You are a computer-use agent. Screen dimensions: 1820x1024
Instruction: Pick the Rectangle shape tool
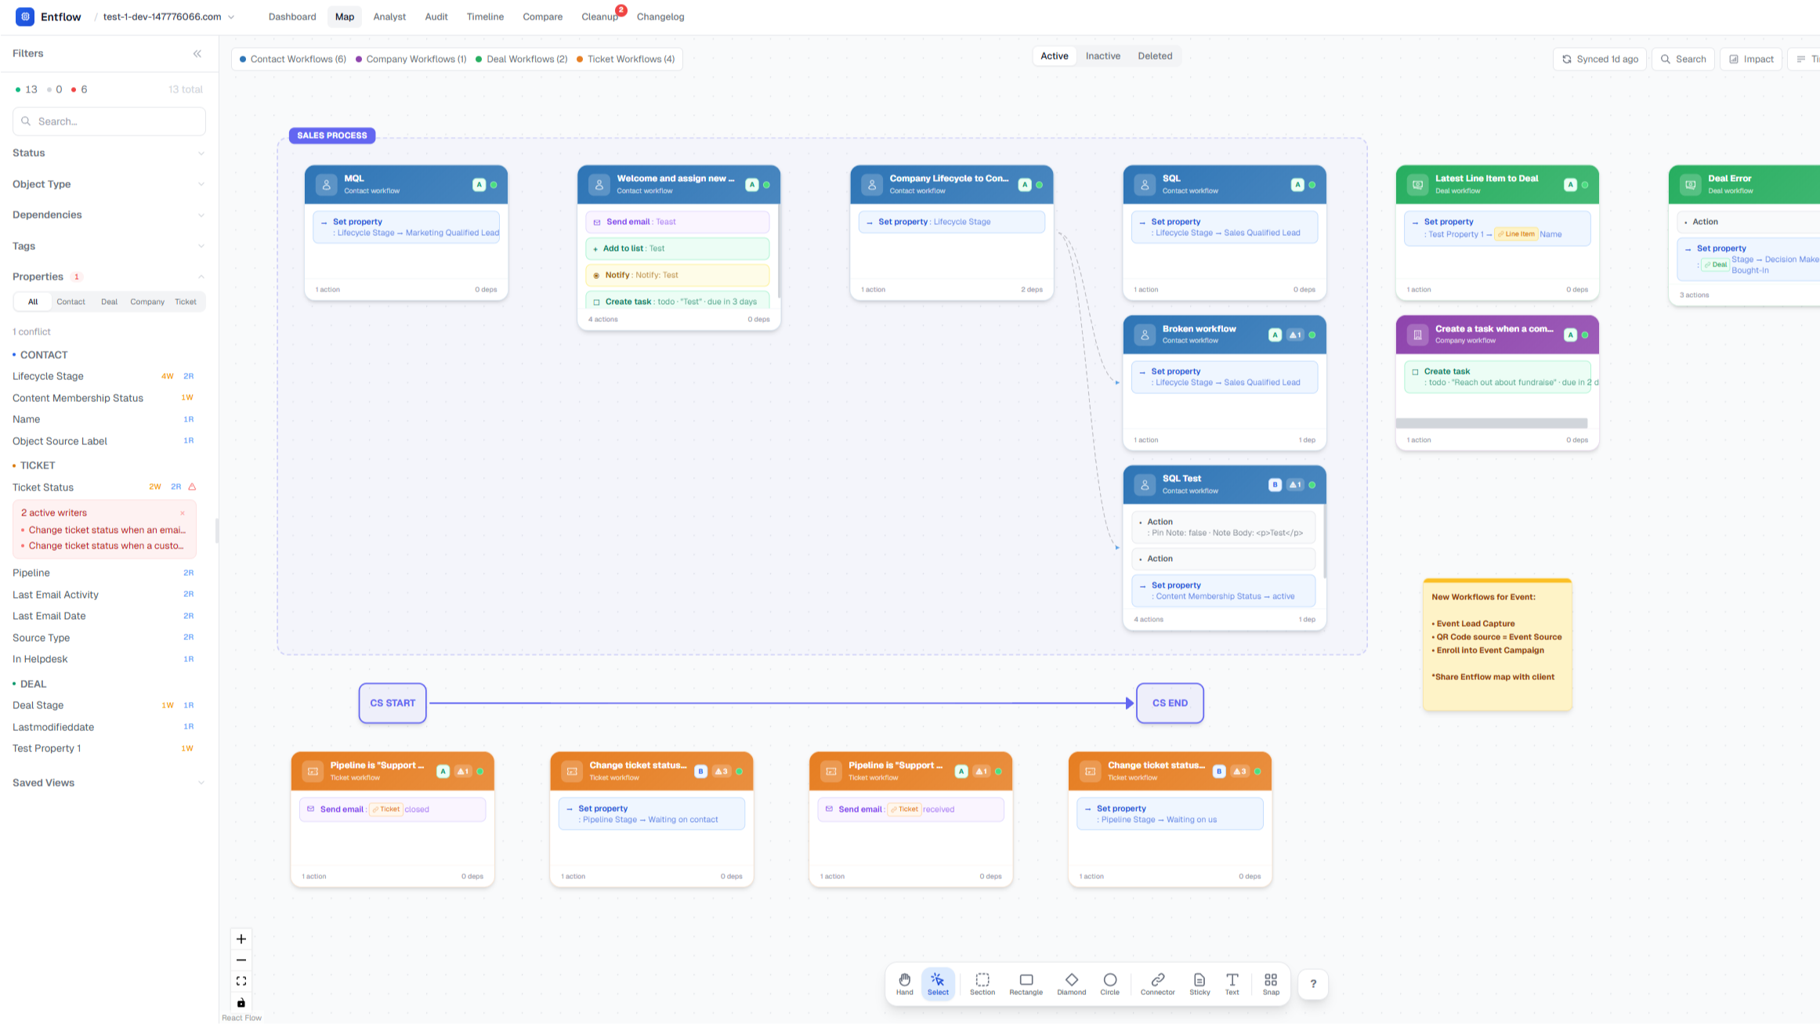click(1026, 983)
